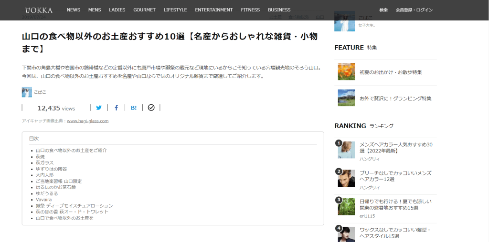
Task: Jump to Vavaira section
Action: coord(43,200)
